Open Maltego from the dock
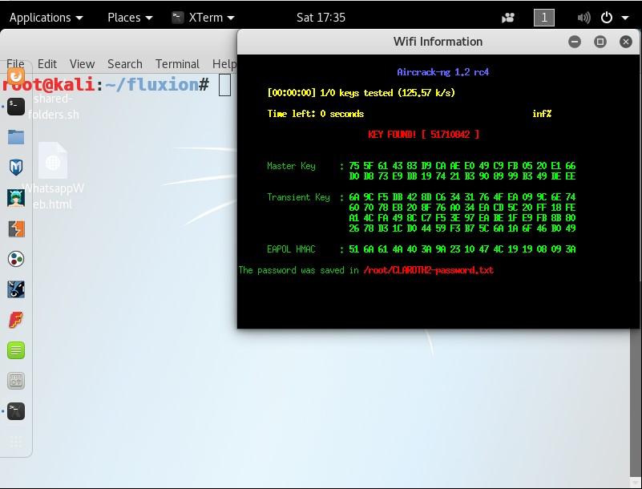Screen dimensions: 642x489 (16, 259)
